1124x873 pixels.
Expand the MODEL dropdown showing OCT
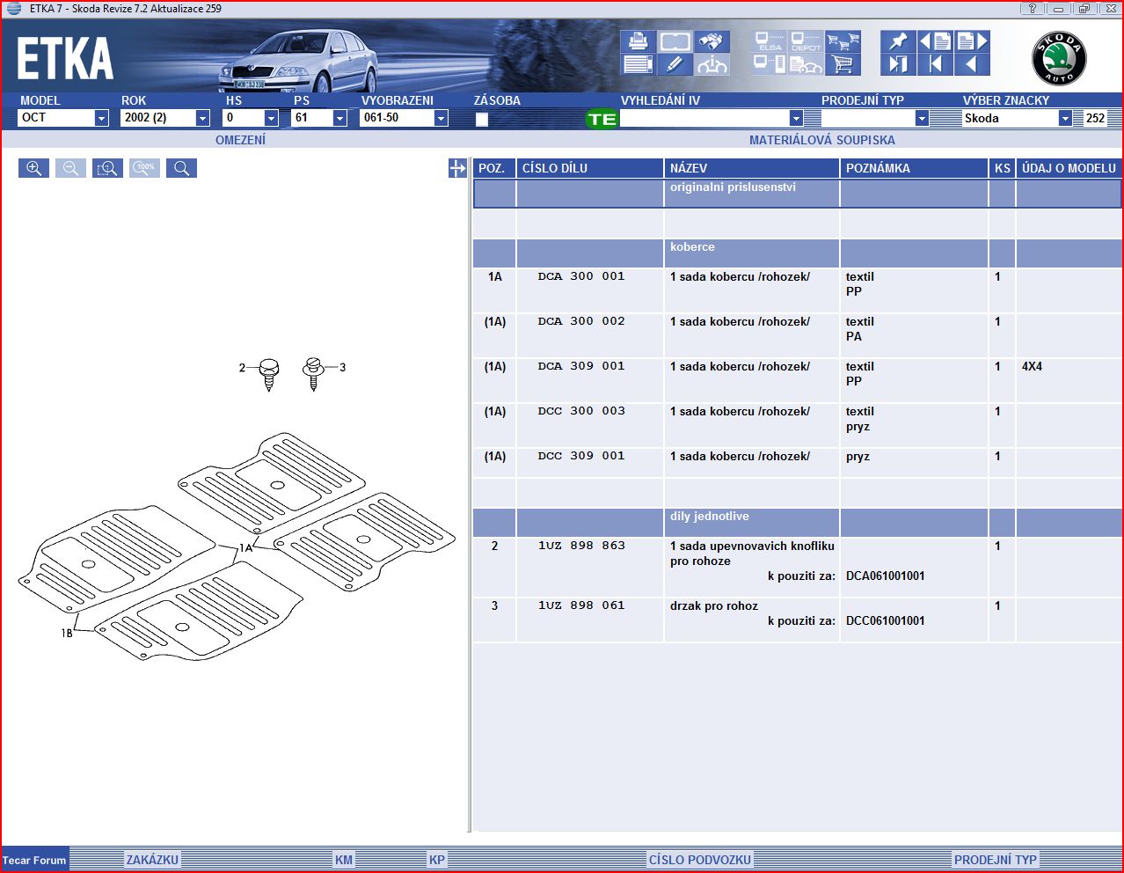tap(101, 118)
